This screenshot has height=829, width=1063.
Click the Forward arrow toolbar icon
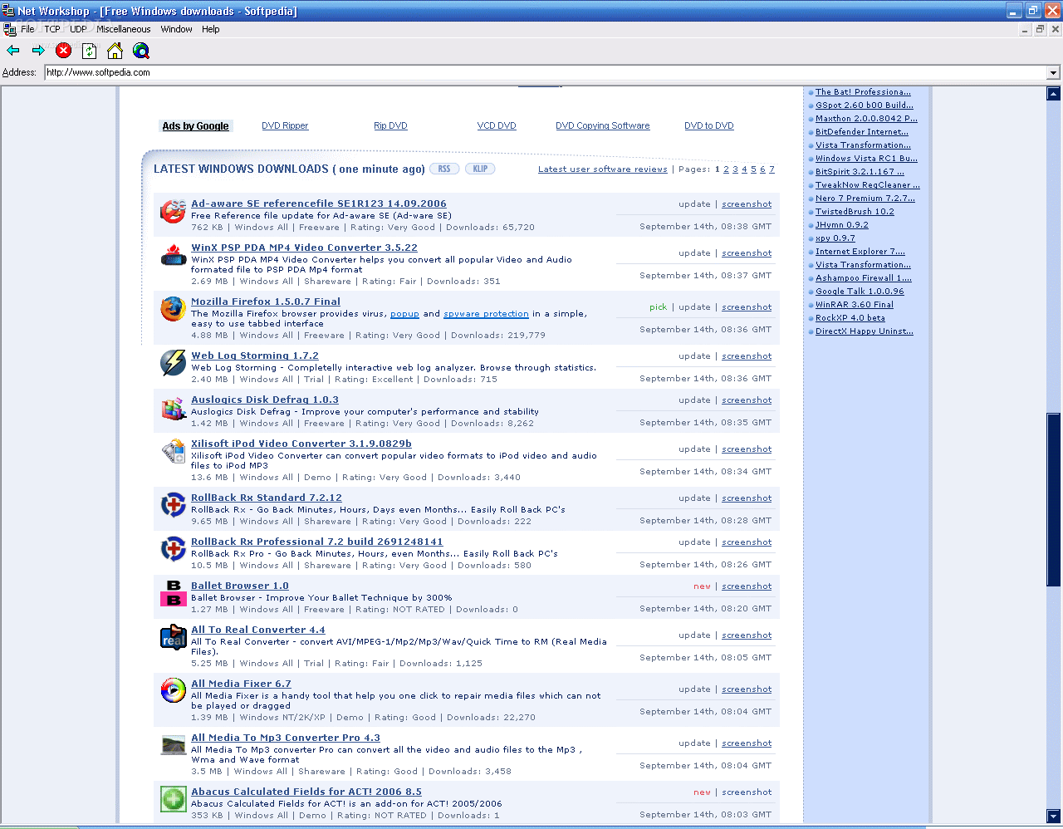pyautogui.click(x=38, y=51)
